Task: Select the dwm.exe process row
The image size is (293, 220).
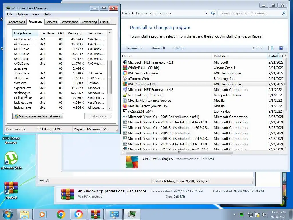Action: point(60,83)
